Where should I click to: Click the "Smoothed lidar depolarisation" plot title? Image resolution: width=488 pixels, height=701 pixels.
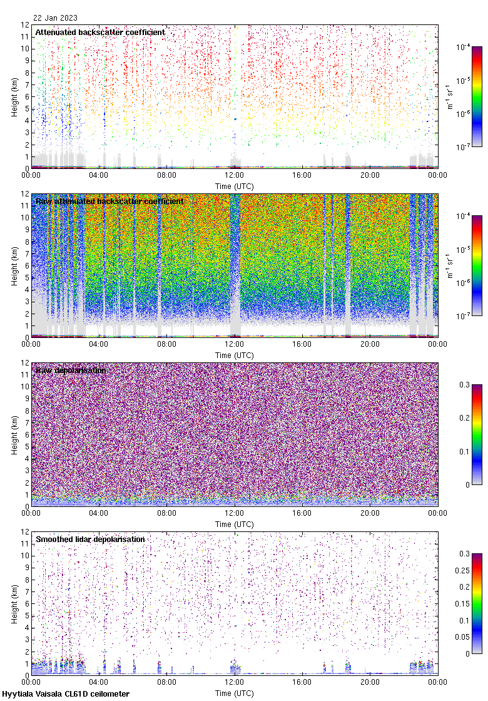pyautogui.click(x=90, y=539)
